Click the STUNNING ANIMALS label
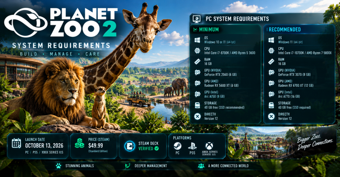 80,166
